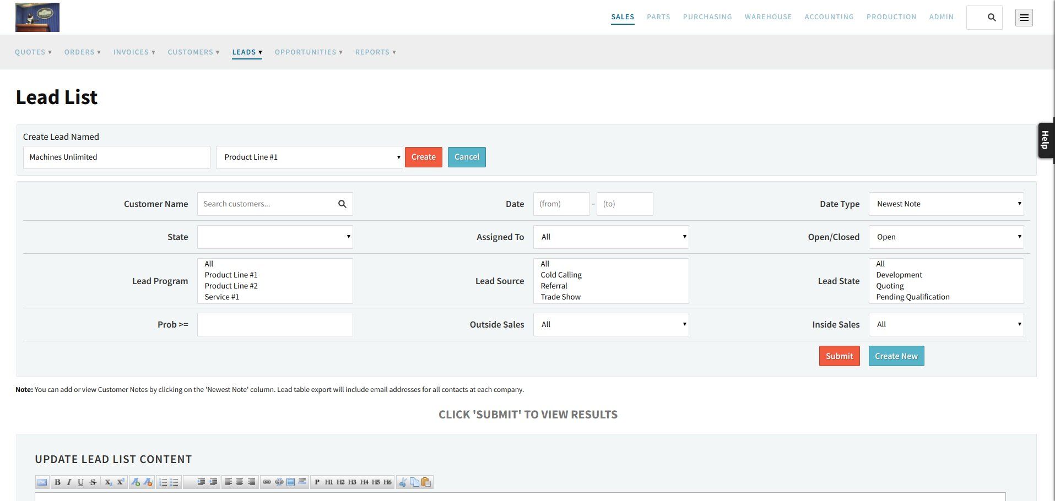Open the Product Line #1 dropdown
The image size is (1055, 501).
click(310, 157)
